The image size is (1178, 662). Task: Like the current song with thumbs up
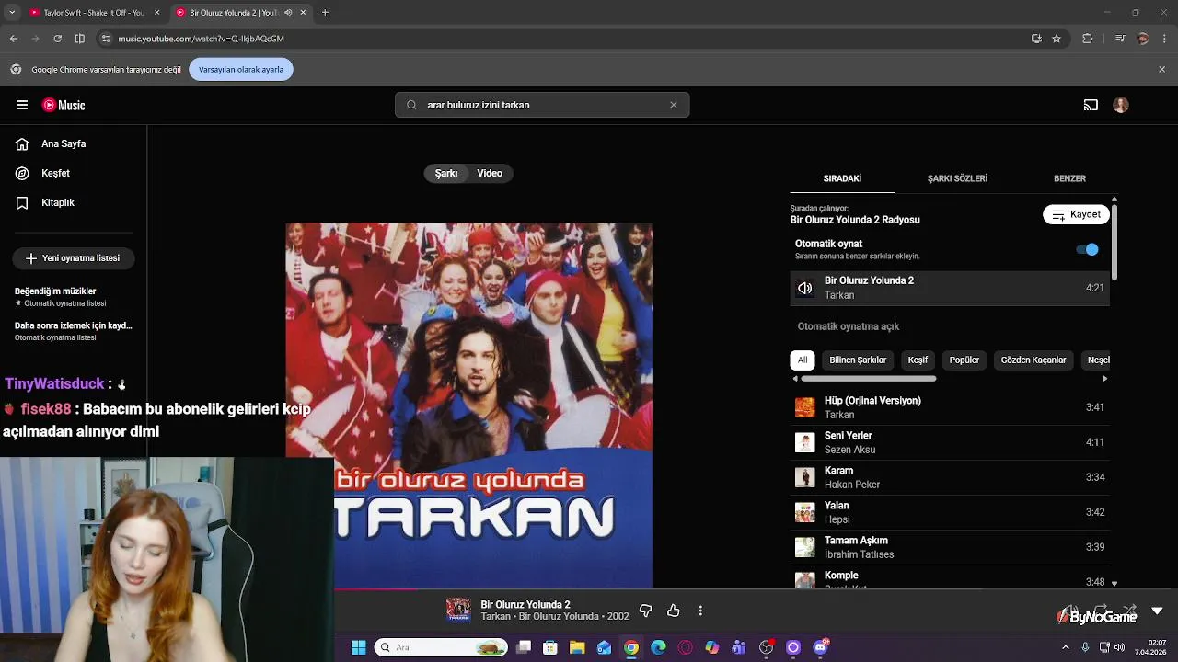click(x=674, y=611)
